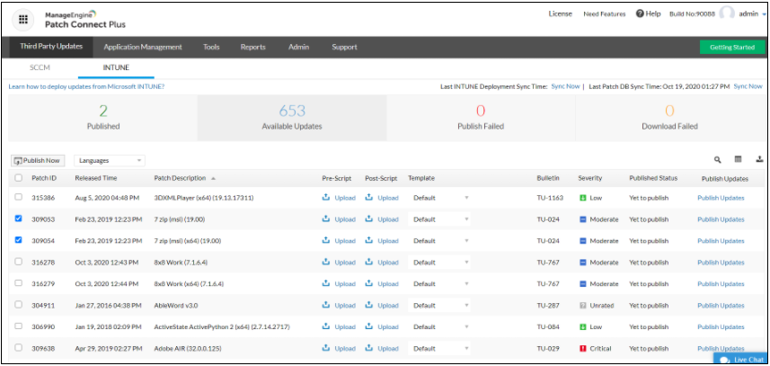Select the INTUNE tab
The width and height of the screenshot is (770, 366).
[x=116, y=67]
